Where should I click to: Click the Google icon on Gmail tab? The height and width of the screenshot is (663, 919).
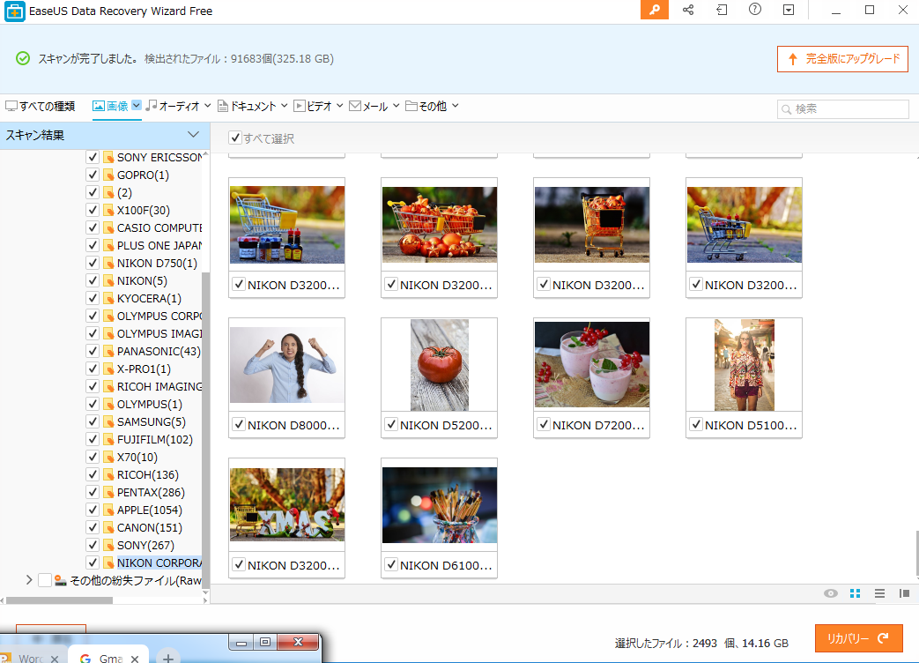click(85, 659)
